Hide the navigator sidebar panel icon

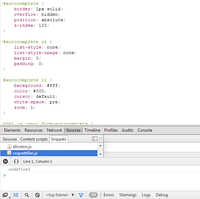pos(95,139)
